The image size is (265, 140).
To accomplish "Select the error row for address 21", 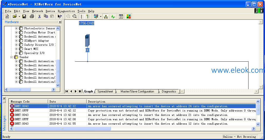I will tap(133, 115).
